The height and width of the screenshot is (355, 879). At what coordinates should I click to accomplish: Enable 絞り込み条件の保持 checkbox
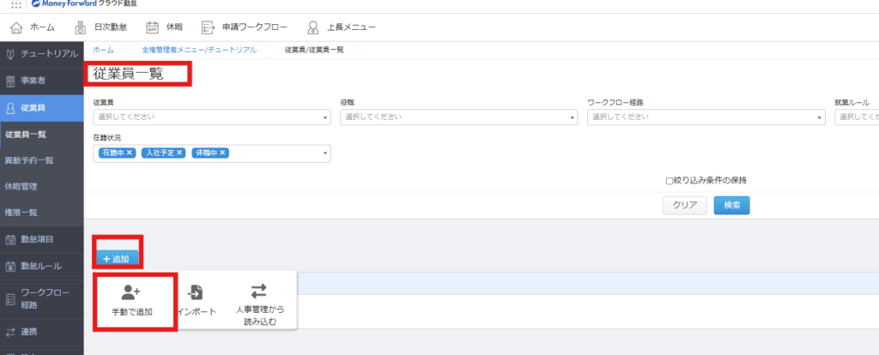click(670, 181)
